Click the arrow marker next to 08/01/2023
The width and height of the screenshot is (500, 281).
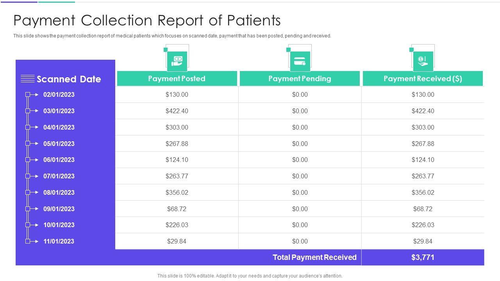(x=32, y=192)
